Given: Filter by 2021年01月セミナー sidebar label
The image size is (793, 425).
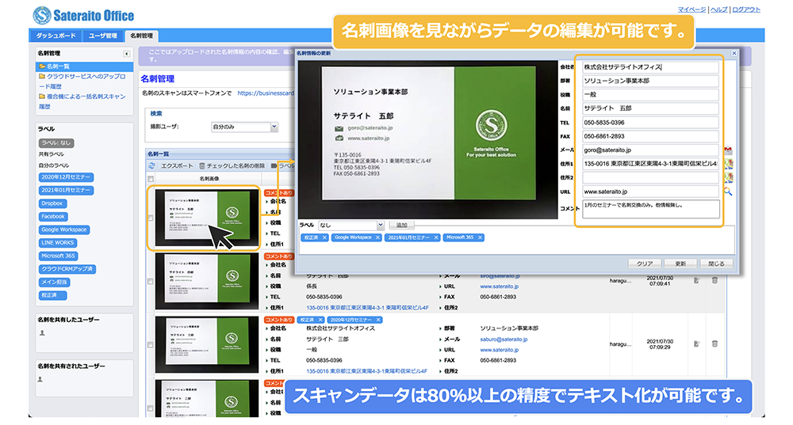Looking at the screenshot, I should [67, 190].
